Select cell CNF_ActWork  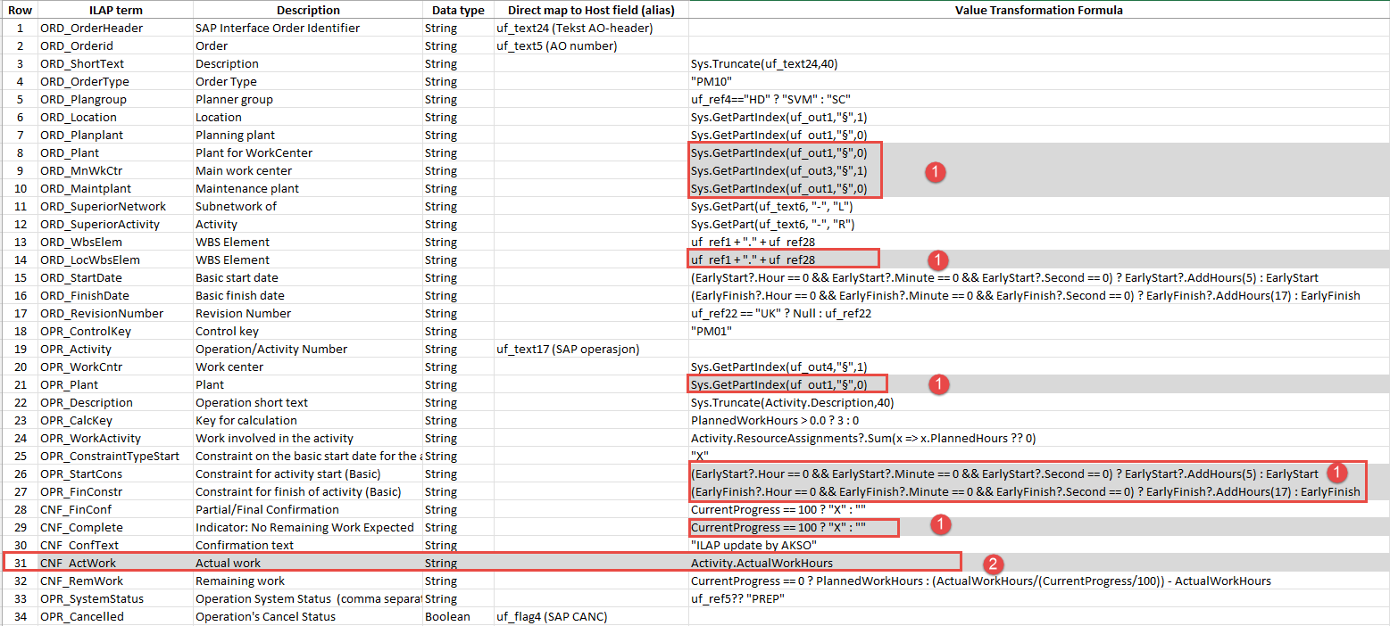(115, 563)
